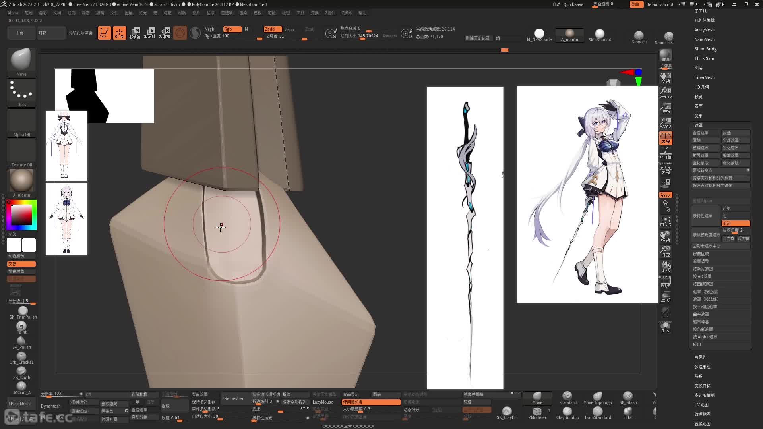Click the AC50% half size icon

665,123
